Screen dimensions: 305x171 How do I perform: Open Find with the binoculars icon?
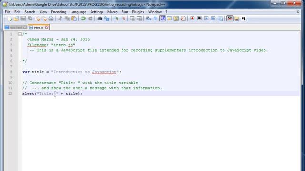(x=100, y=19)
